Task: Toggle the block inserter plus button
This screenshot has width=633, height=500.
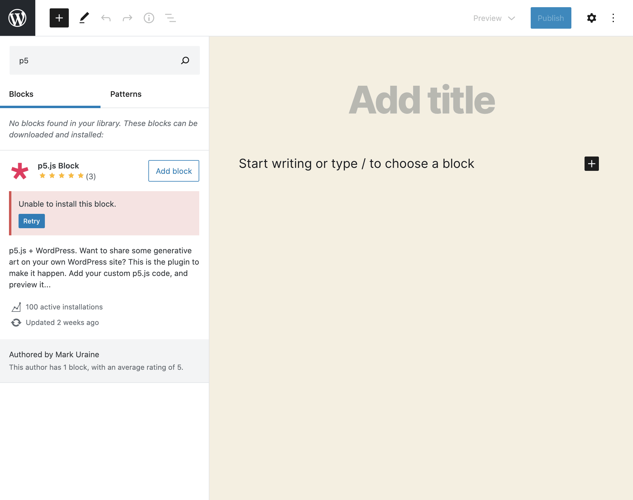Action: click(x=59, y=18)
